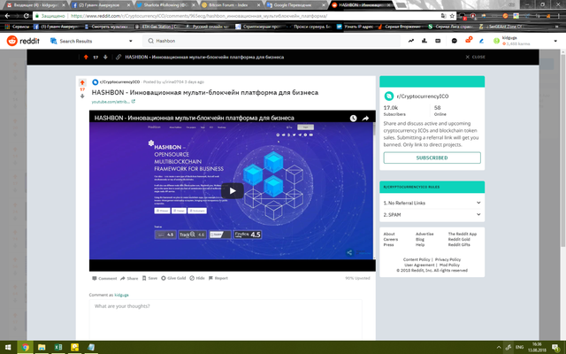Click the browser address bar URL
Image resolution: width=566 pixels, height=354 pixels.
[199, 16]
